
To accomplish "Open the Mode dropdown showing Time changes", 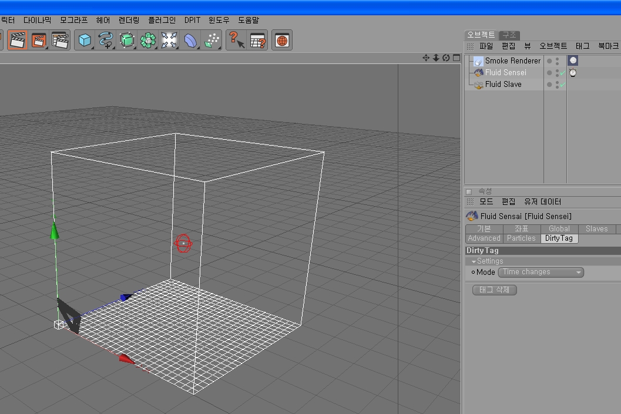I will click(541, 272).
